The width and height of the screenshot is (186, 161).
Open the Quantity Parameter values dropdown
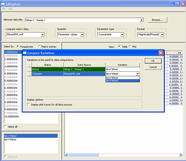tap(84, 35)
